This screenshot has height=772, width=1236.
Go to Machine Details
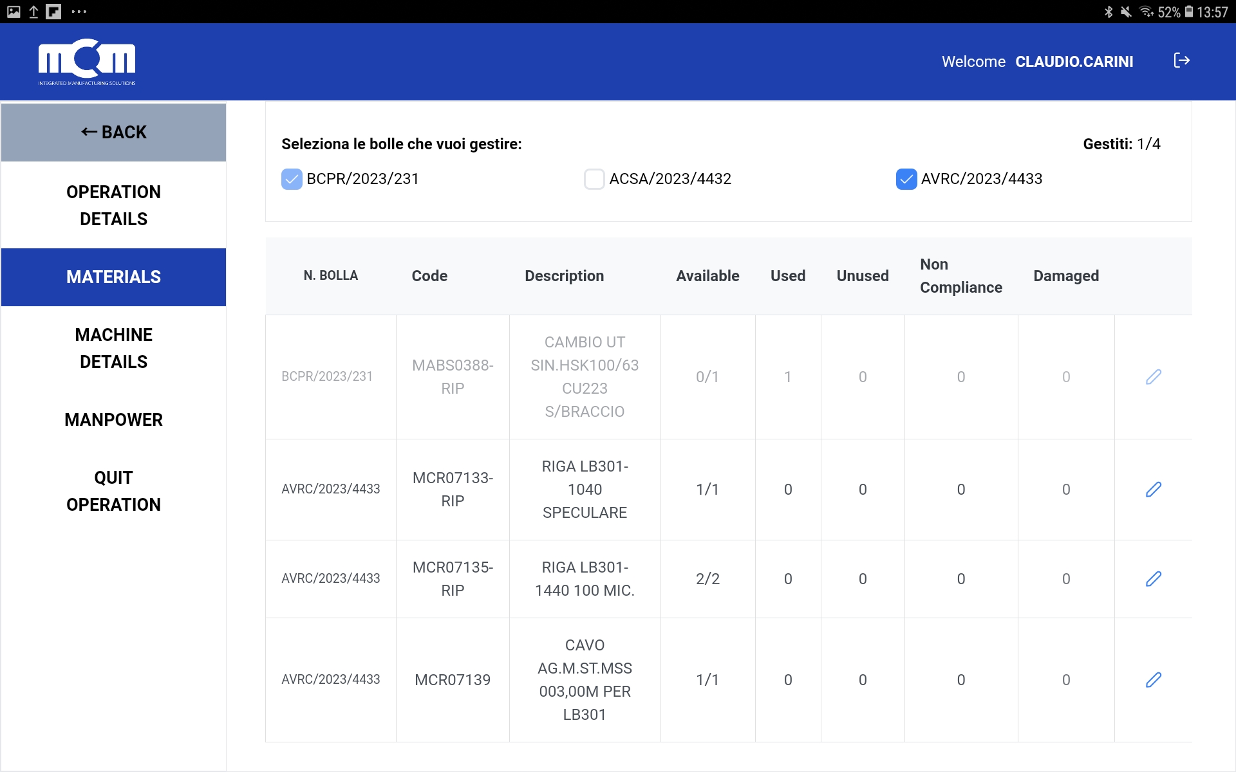tap(113, 348)
